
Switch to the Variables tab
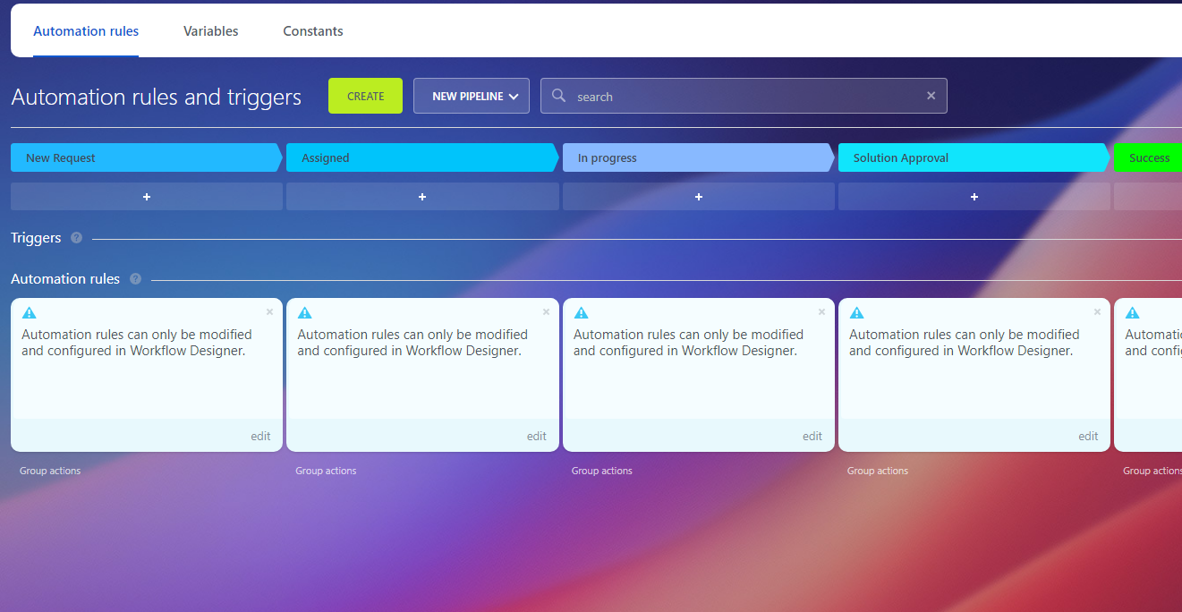tap(210, 31)
